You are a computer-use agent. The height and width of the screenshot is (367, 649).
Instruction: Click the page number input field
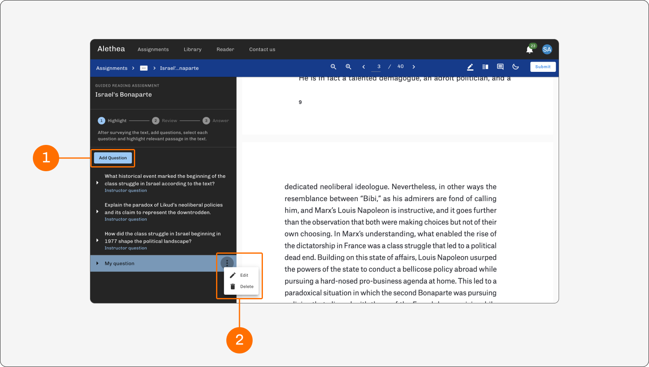(x=376, y=67)
